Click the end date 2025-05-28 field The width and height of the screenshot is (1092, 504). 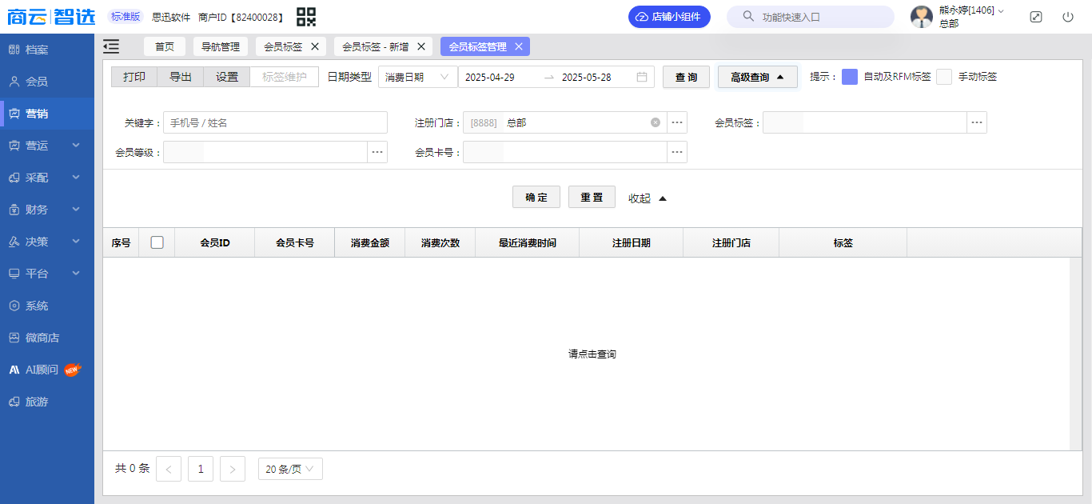[x=587, y=77]
